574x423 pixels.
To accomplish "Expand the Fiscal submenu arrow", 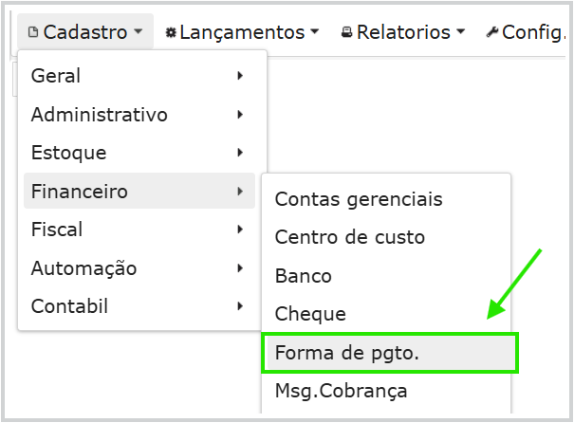I will click(241, 230).
